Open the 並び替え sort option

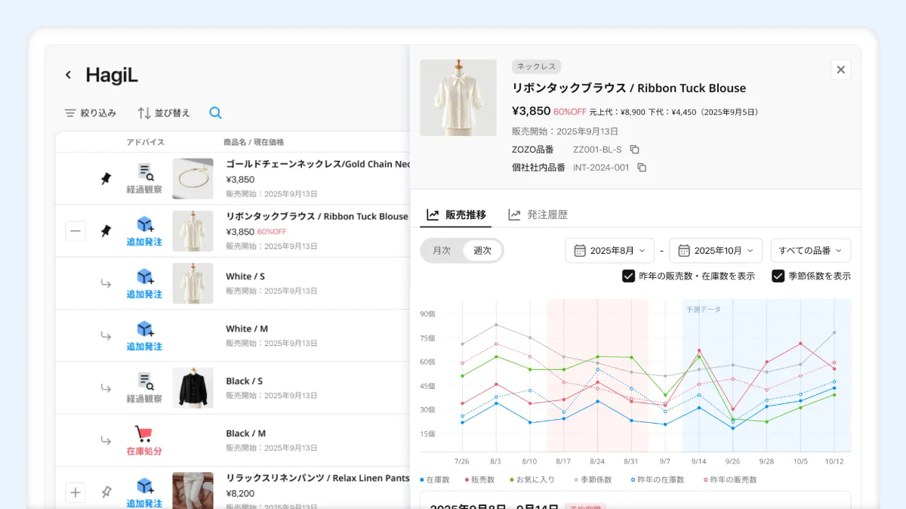pyautogui.click(x=164, y=113)
